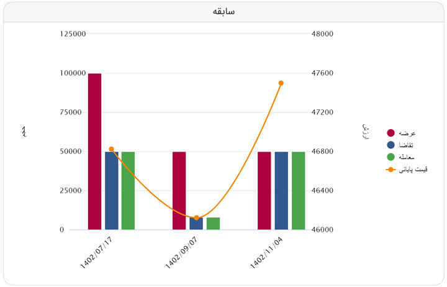
Task: Click the green bar for 1402/11/04
Action: 298,191
